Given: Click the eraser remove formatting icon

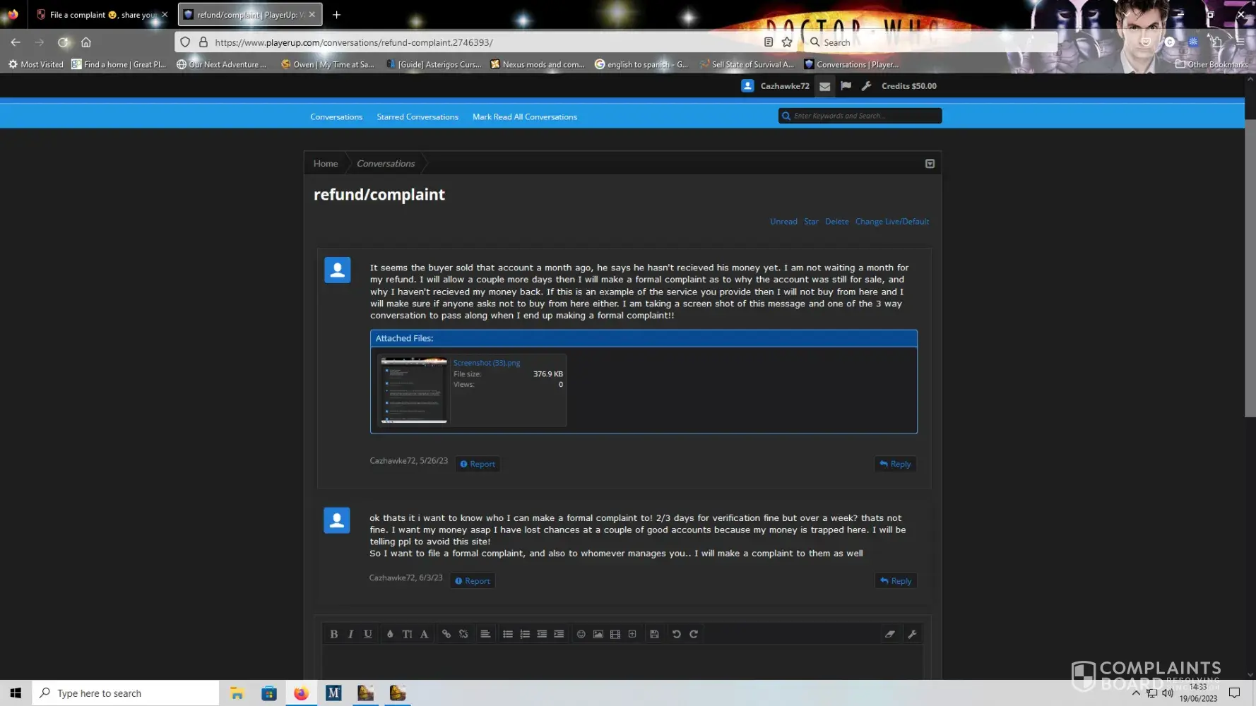Looking at the screenshot, I should tap(890, 634).
